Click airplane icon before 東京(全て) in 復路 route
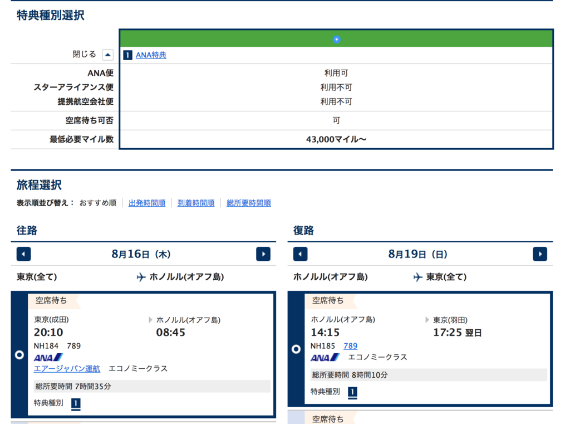This screenshot has width=570, height=424. (x=417, y=277)
